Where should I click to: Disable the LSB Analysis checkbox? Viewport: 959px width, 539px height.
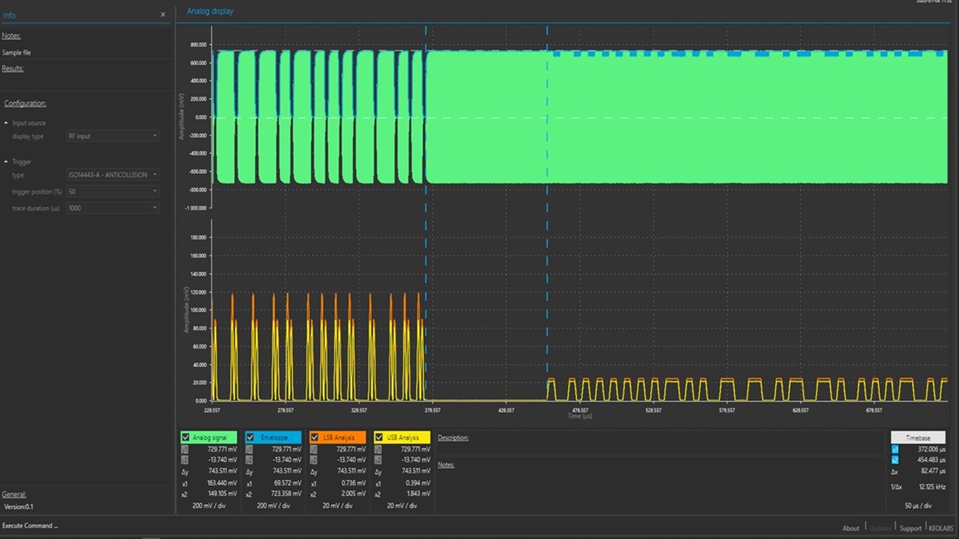click(315, 437)
